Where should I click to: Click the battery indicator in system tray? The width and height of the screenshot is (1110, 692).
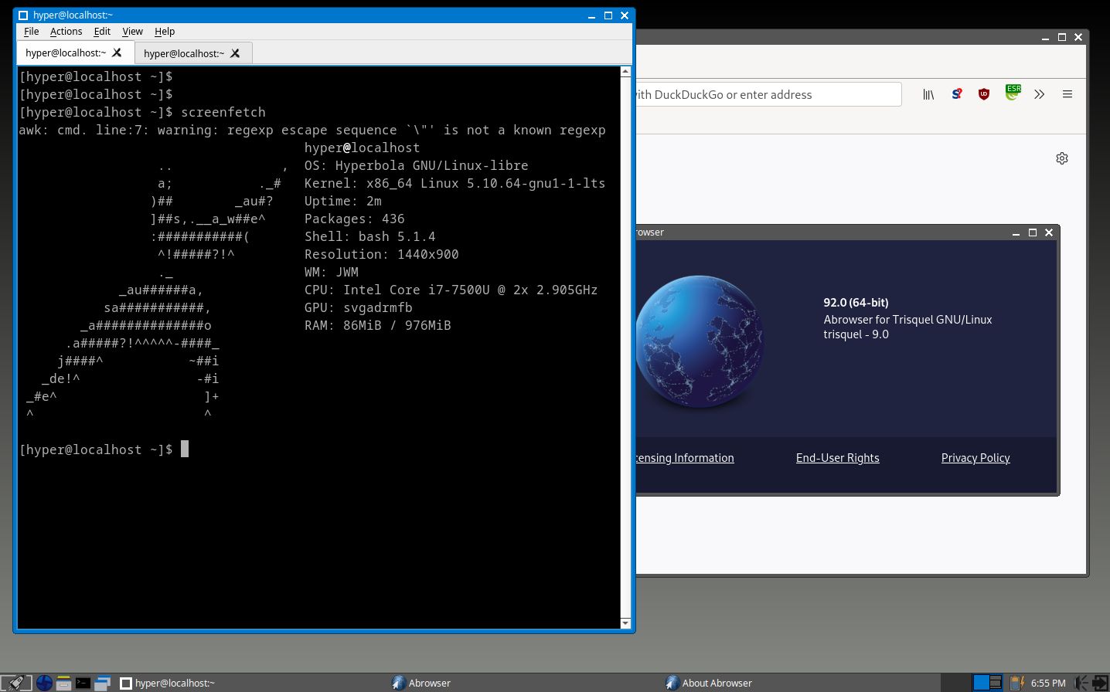[x=1017, y=683]
